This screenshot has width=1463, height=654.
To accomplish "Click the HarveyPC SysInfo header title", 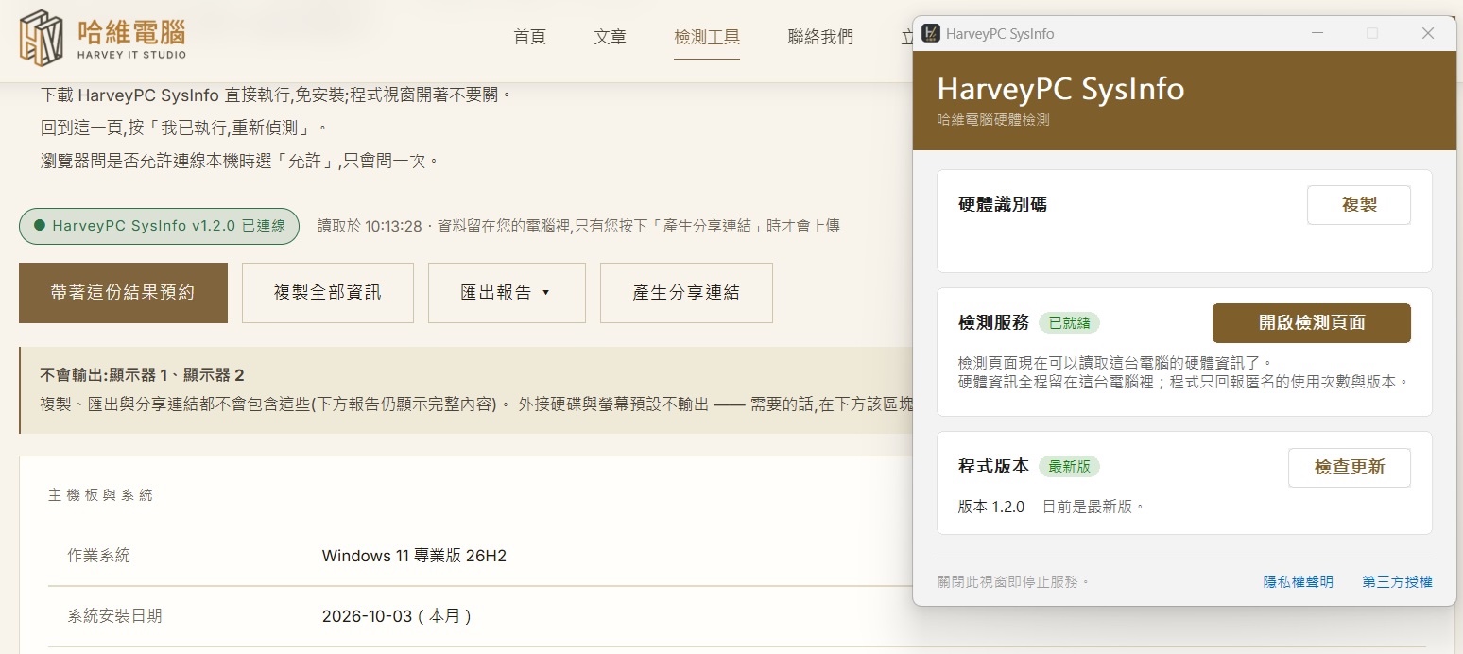I will click(x=1060, y=89).
